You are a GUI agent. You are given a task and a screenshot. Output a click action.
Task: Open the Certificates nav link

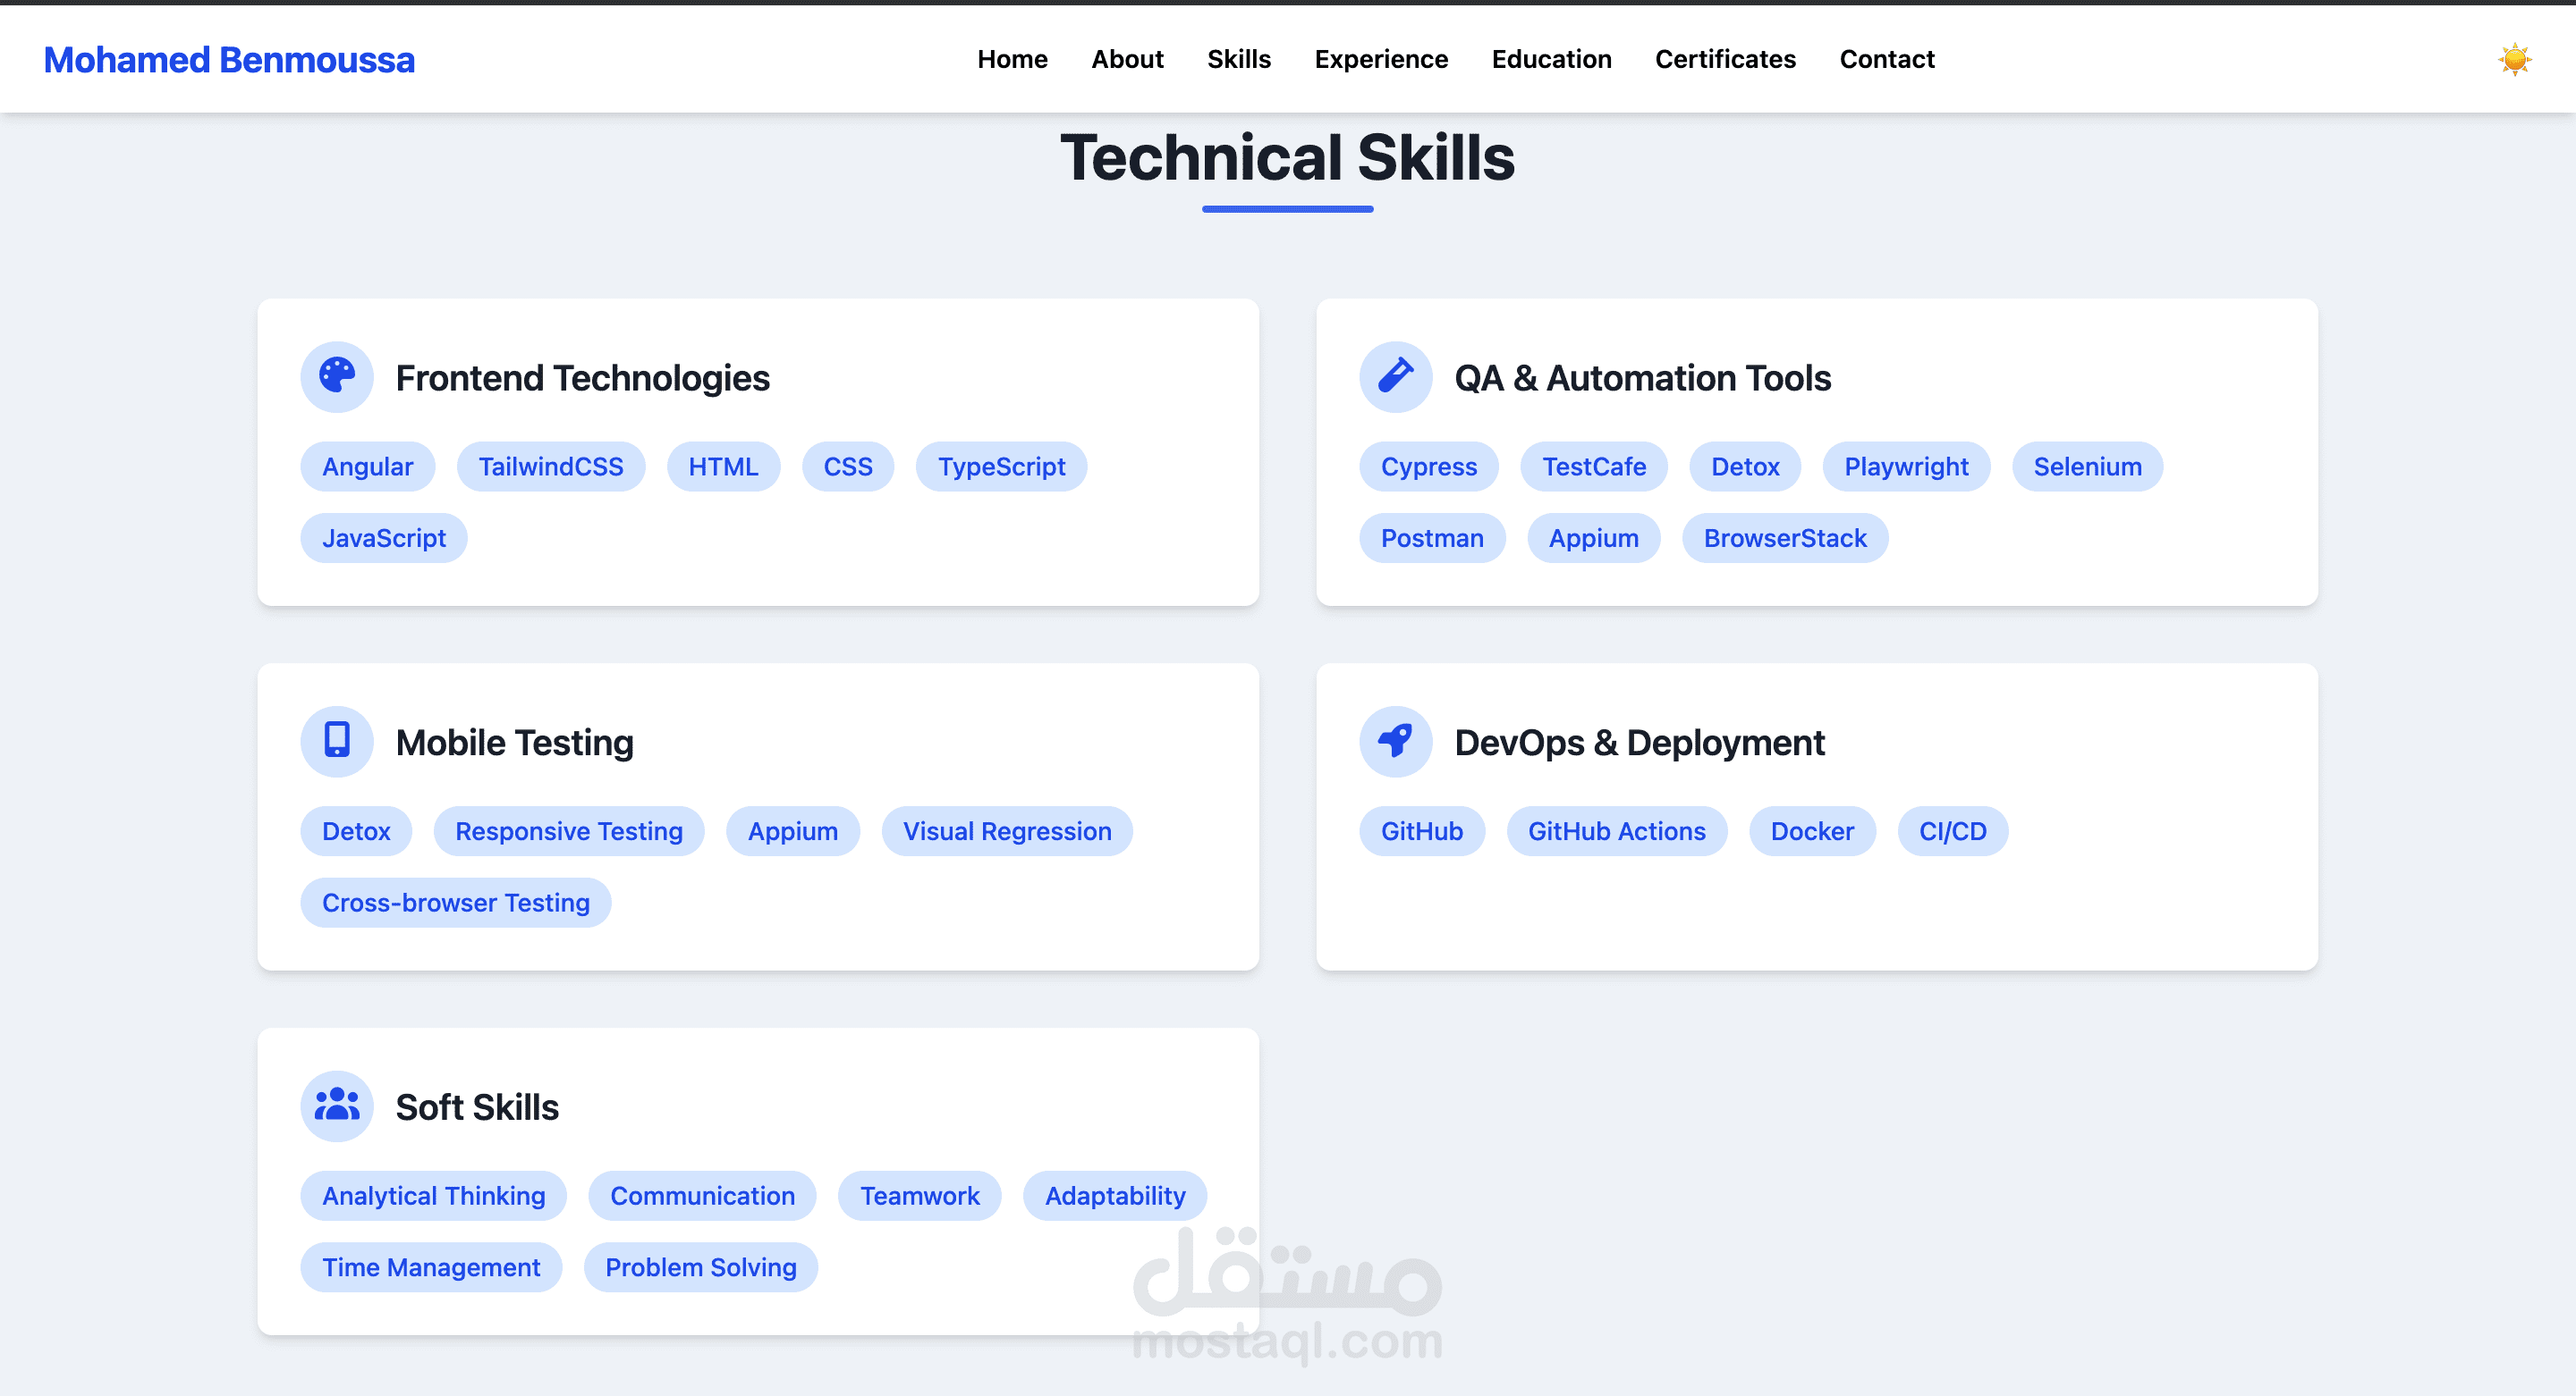pyautogui.click(x=1724, y=59)
